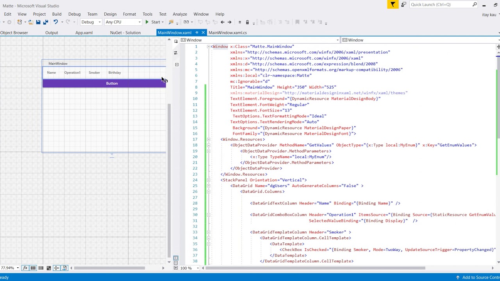Open the Debug configuration dropdown
500x281 pixels.
(91, 22)
